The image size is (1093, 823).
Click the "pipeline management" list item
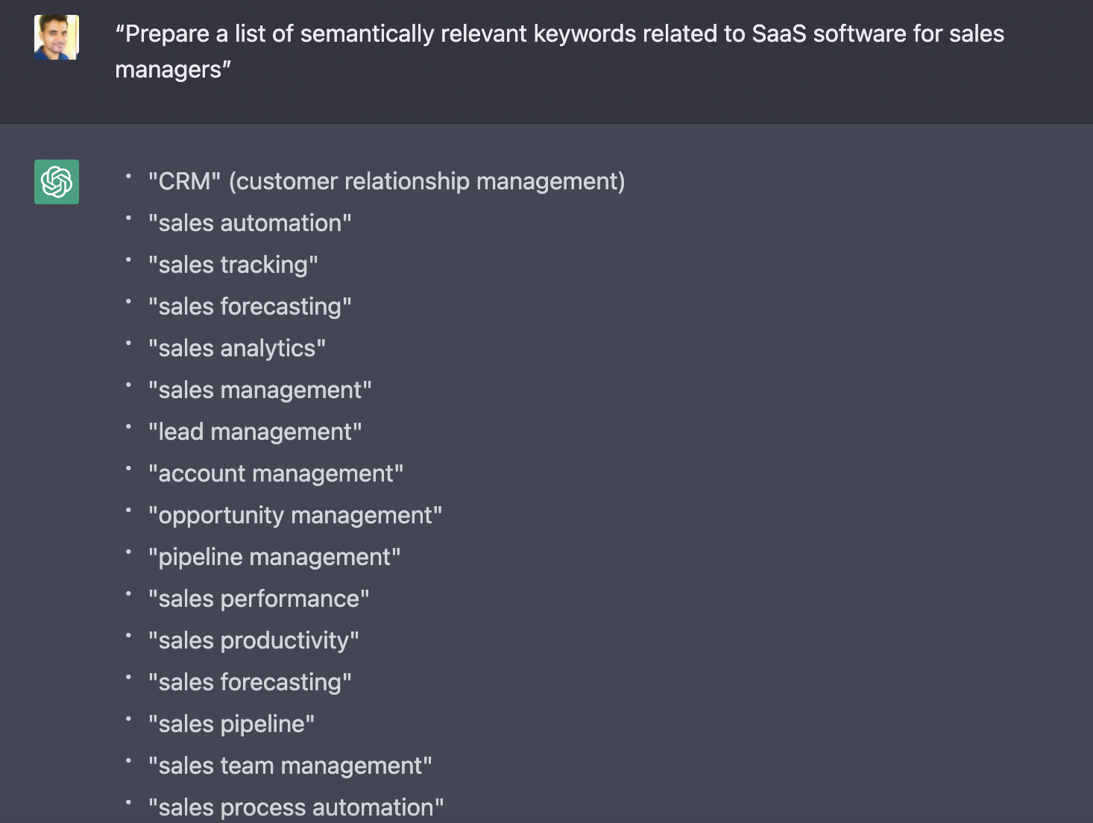tap(274, 557)
